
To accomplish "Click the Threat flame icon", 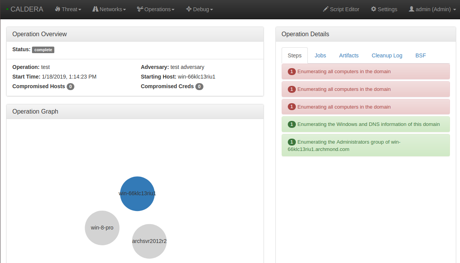I will [x=57, y=9].
